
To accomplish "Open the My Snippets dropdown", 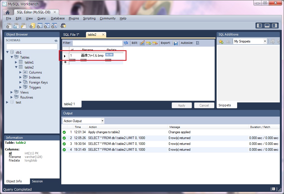I will (265, 41).
